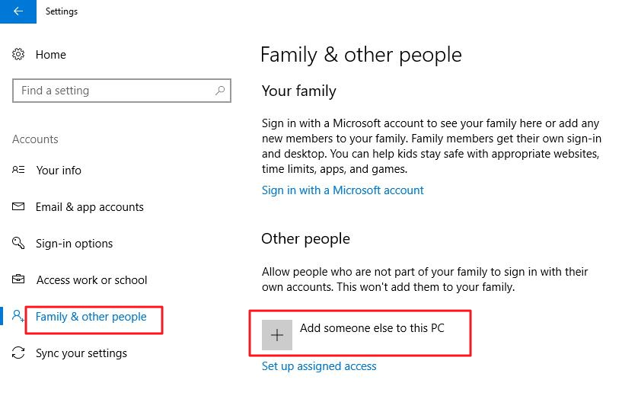622x399 pixels.
Task: Select the Family & other people label
Action: [x=91, y=317]
